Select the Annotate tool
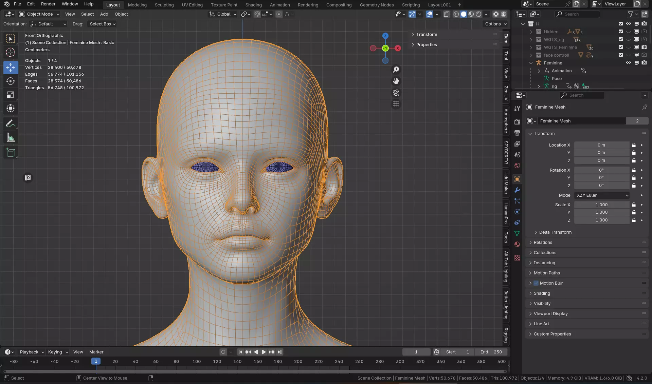This screenshot has width=652, height=384. (x=11, y=124)
